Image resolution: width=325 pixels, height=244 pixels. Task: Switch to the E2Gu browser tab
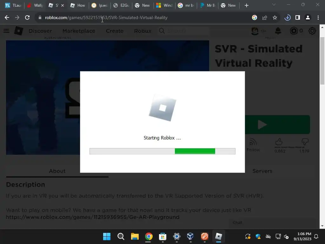(x=122, y=5)
